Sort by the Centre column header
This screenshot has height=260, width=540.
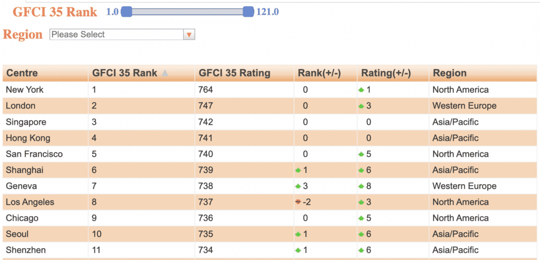[45, 73]
